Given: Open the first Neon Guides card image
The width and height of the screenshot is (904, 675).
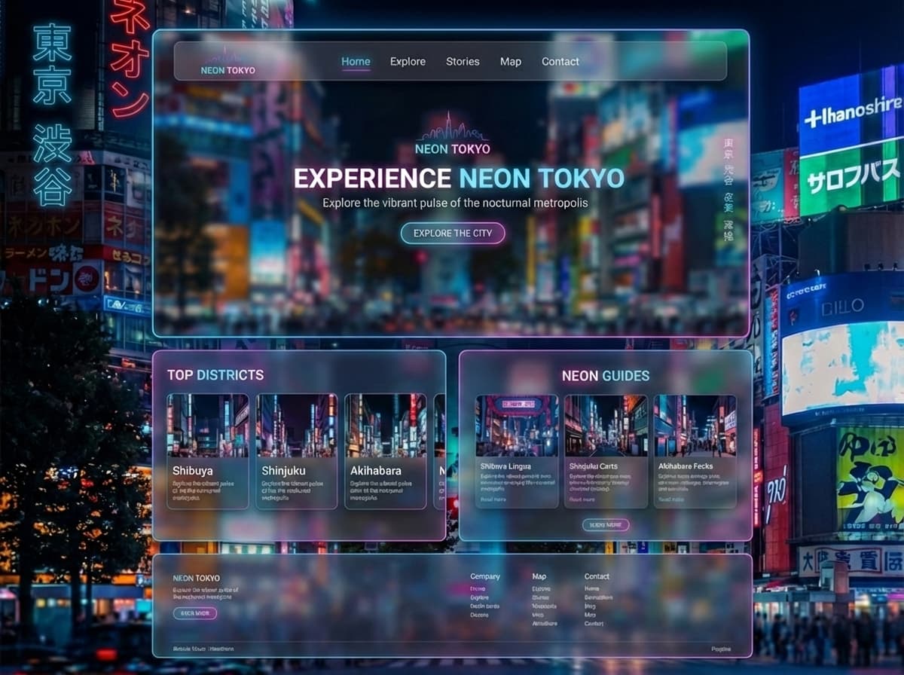Looking at the screenshot, I should click(x=517, y=425).
